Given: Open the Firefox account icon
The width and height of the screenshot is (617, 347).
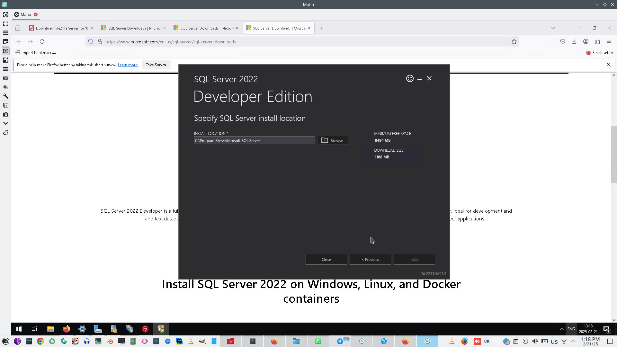Looking at the screenshot, I should (x=586, y=41).
